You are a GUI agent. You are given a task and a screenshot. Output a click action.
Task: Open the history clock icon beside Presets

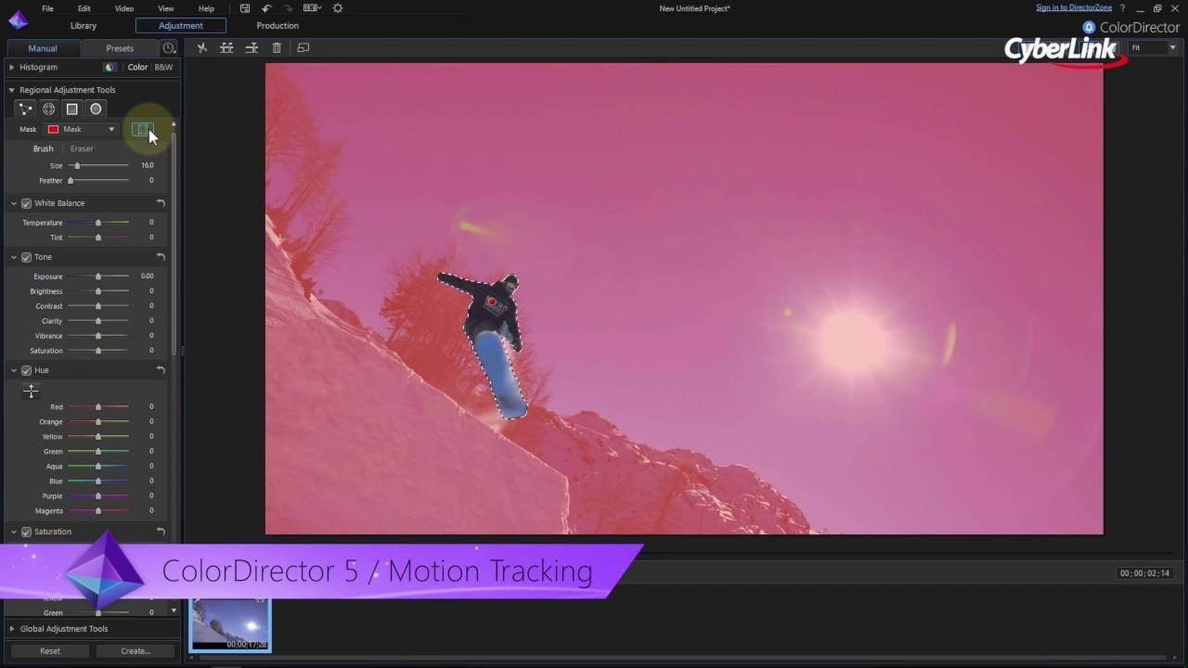(169, 48)
